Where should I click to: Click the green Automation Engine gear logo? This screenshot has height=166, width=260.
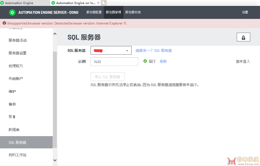coord(12,13)
